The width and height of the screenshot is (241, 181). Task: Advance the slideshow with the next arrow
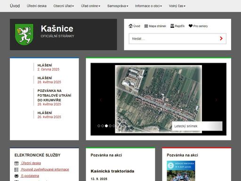(x=217, y=100)
